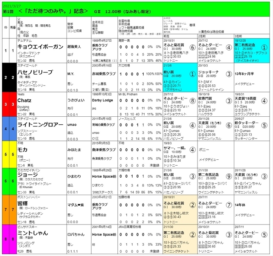Select circled 4 beside モカ's サマー、一瞬。 race
The height and width of the screenshot is (256, 273).
click(x=192, y=150)
